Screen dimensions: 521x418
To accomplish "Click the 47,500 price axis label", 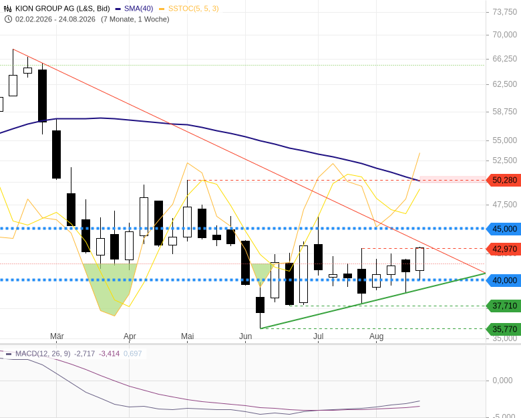I will [505, 205].
